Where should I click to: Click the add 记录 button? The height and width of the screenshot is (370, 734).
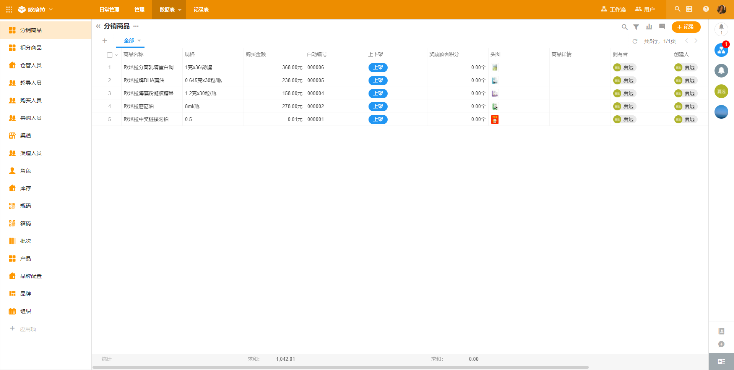686,27
